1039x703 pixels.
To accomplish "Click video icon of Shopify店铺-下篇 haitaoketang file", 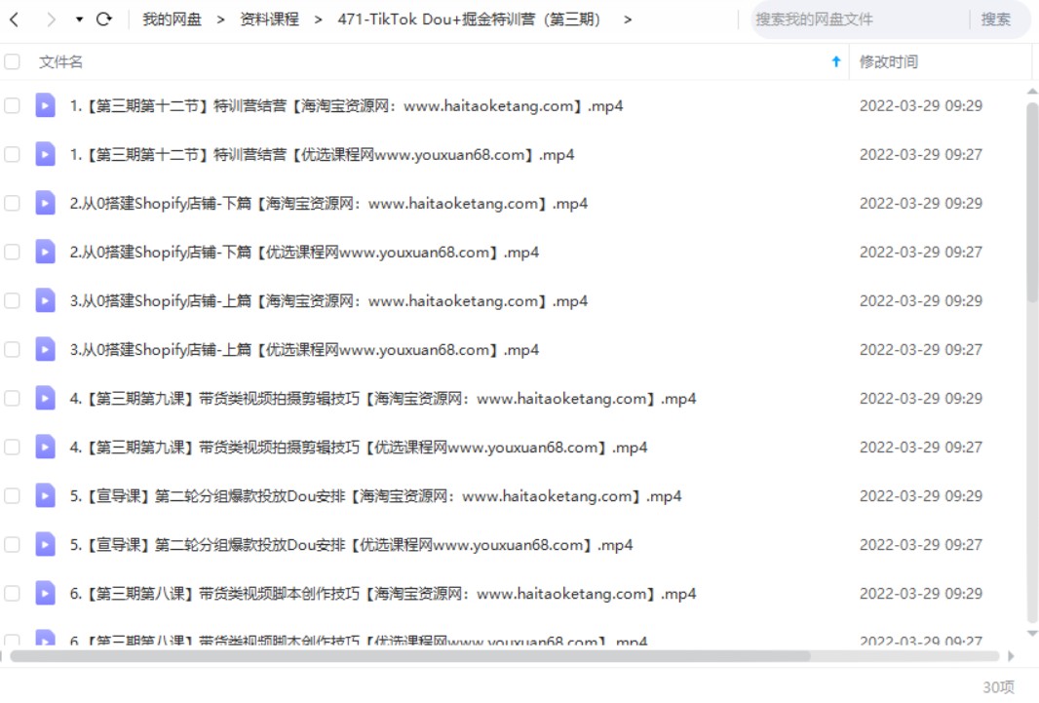I will [45, 203].
